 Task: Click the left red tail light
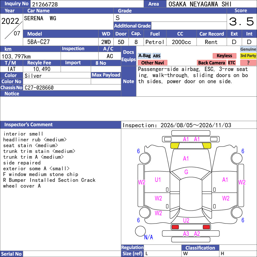click(175, 227)
